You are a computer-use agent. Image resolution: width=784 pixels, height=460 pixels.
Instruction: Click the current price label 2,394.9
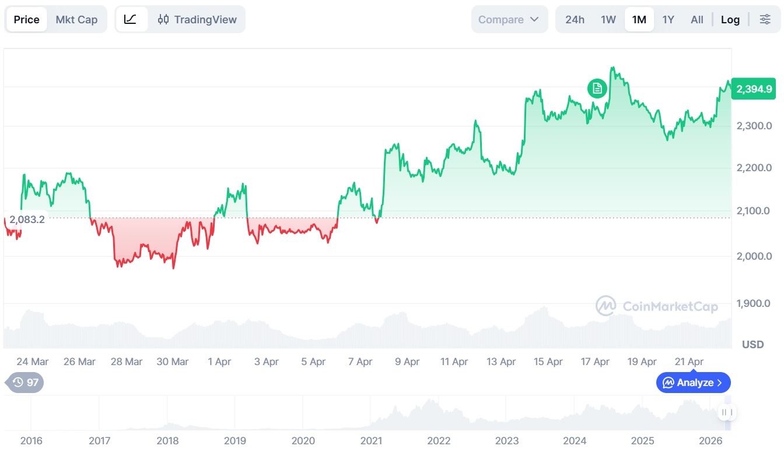point(754,89)
